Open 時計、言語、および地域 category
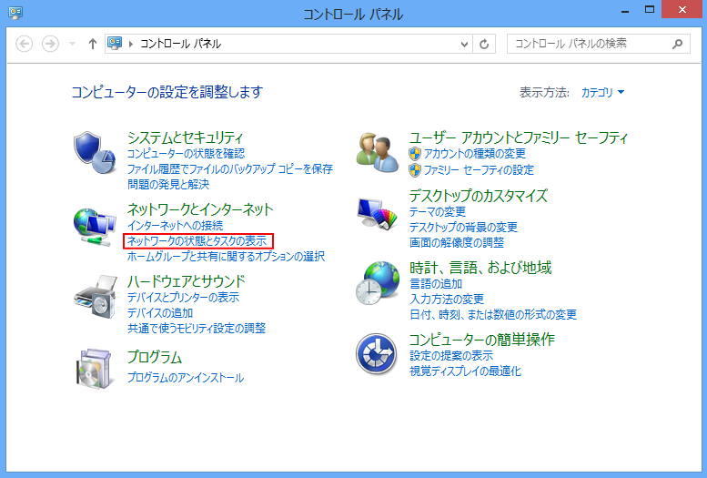Image resolution: width=707 pixels, height=478 pixels. pos(480,268)
